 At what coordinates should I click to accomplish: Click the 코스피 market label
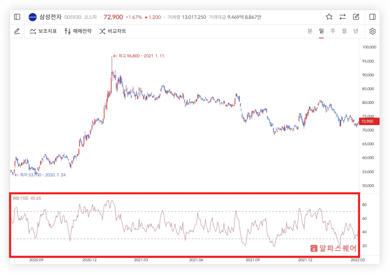point(90,17)
